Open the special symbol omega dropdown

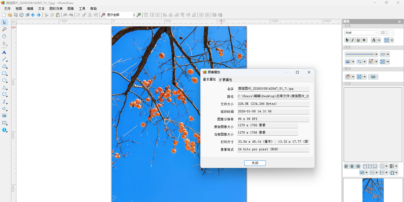tap(393, 173)
